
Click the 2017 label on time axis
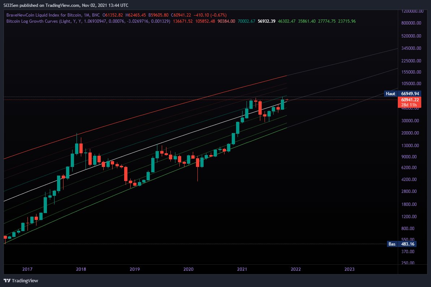pos(27,269)
